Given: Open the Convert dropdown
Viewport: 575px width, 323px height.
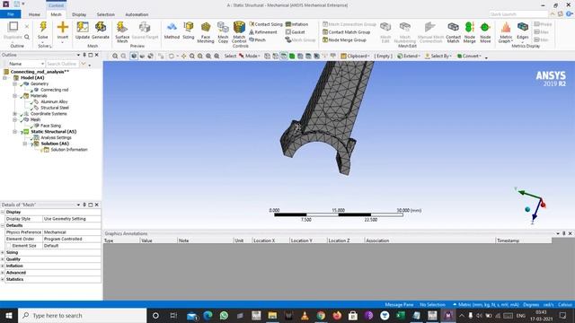Looking at the screenshot, I should (469, 56).
